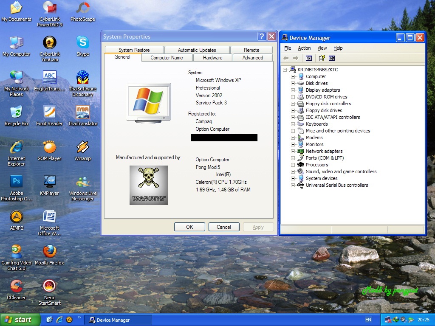
Task: Switch to the Remote tab
Action: click(x=251, y=50)
